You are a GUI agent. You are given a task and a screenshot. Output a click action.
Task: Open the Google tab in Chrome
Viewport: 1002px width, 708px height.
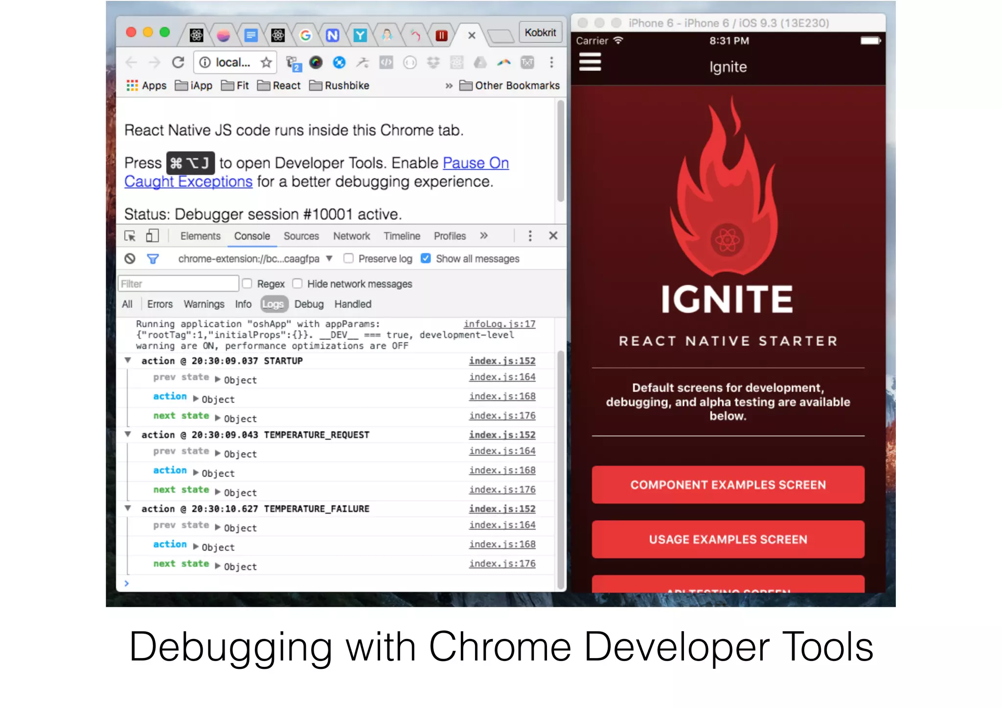(x=305, y=35)
